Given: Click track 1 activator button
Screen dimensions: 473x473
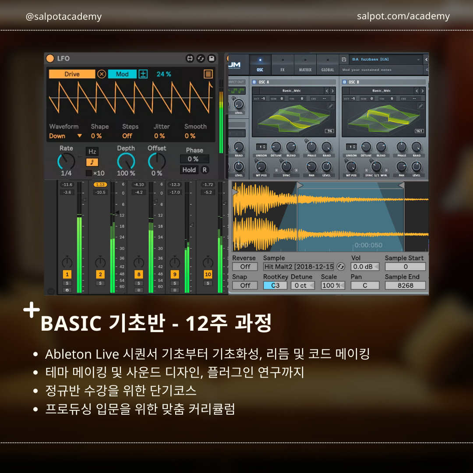Looking at the screenshot, I should (67, 274).
